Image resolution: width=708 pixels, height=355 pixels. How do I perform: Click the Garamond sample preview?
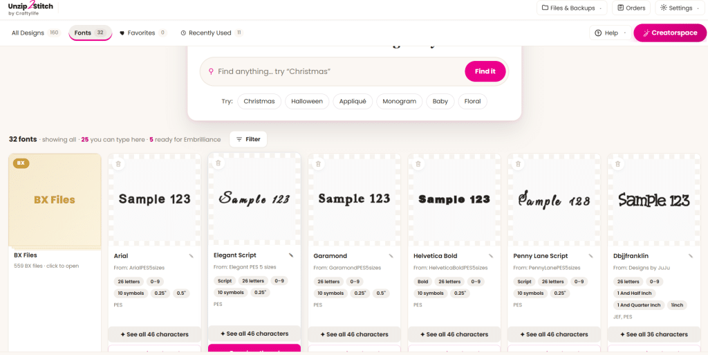354,199
